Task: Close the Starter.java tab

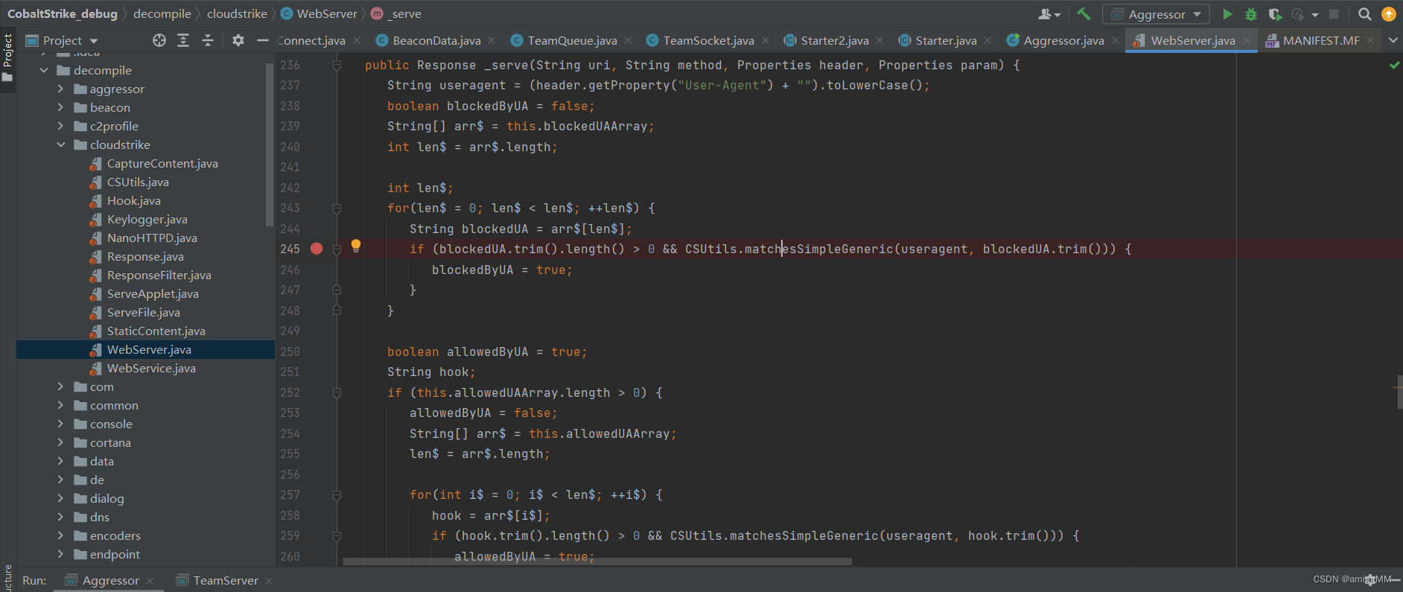Action: tap(987, 40)
